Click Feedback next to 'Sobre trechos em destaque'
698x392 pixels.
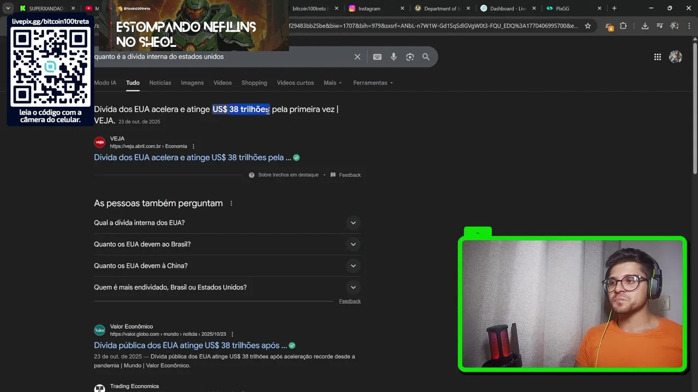pos(350,175)
